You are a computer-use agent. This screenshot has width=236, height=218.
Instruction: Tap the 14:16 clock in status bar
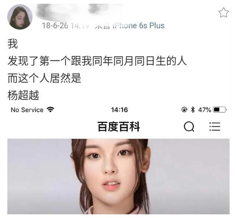(119, 110)
